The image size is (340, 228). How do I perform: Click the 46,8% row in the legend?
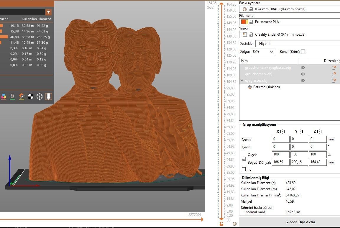tap(27, 37)
